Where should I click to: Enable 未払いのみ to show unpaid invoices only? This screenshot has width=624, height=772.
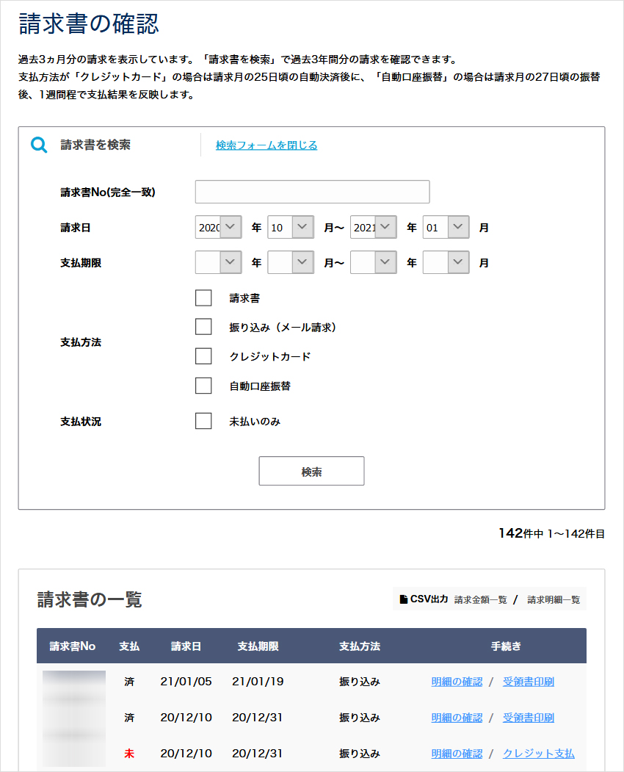click(x=203, y=420)
